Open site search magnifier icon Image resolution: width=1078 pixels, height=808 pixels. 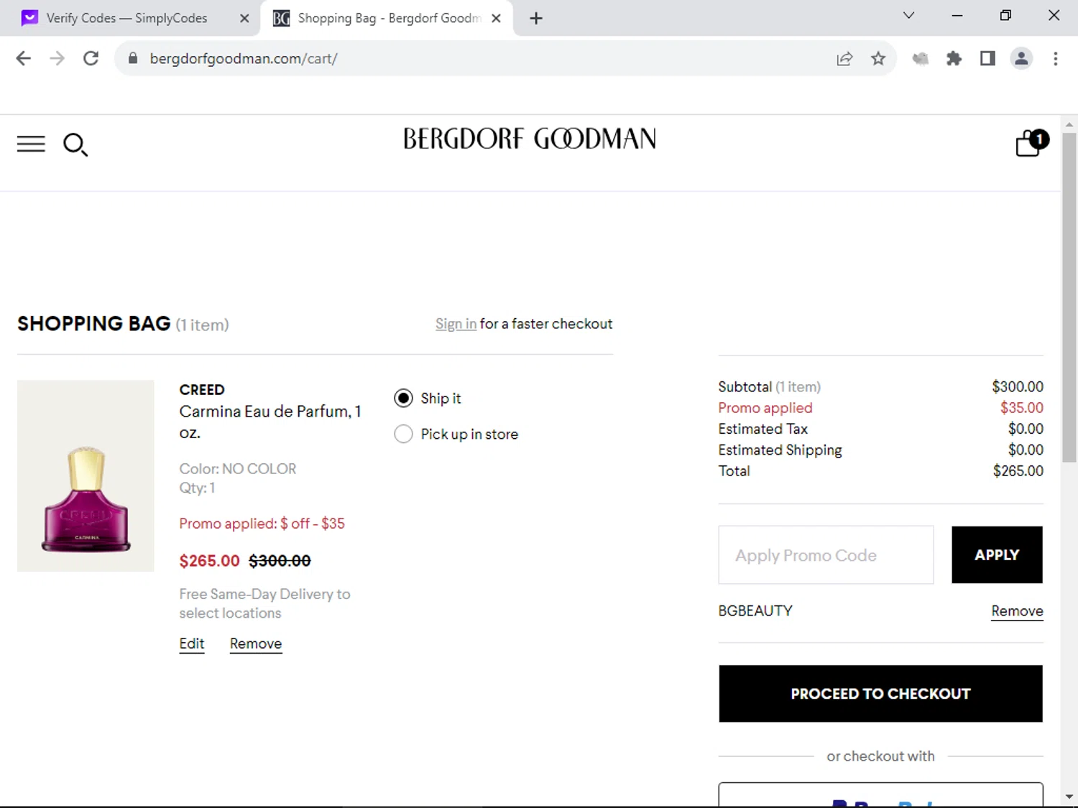75,145
